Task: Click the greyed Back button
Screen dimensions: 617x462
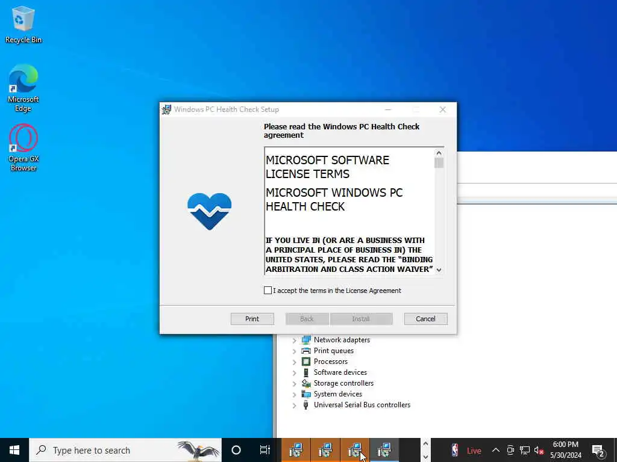Action: [x=307, y=319]
